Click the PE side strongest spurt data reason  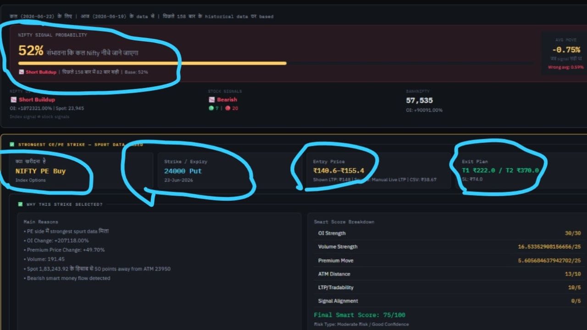point(66,231)
